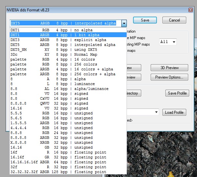Viewport: 197px width, 177px height.
Task: Click the Load Profile button
Action: [x=174, y=112]
